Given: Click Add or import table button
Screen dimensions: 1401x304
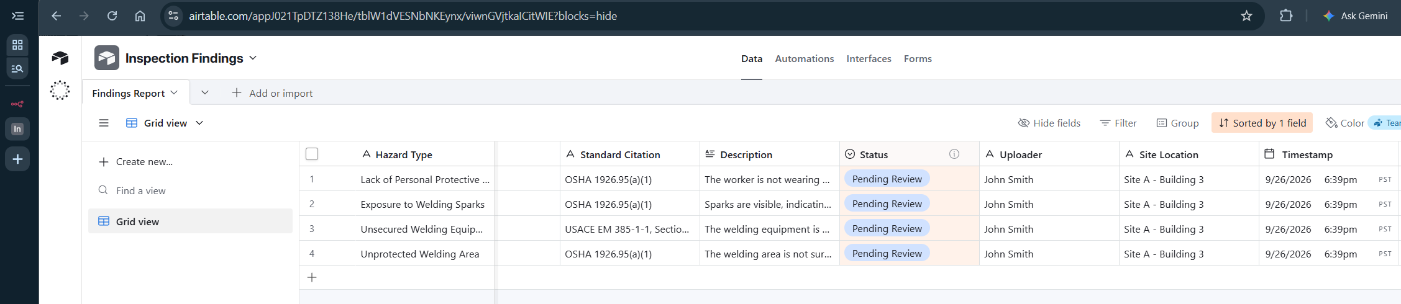Looking at the screenshot, I should (x=272, y=93).
